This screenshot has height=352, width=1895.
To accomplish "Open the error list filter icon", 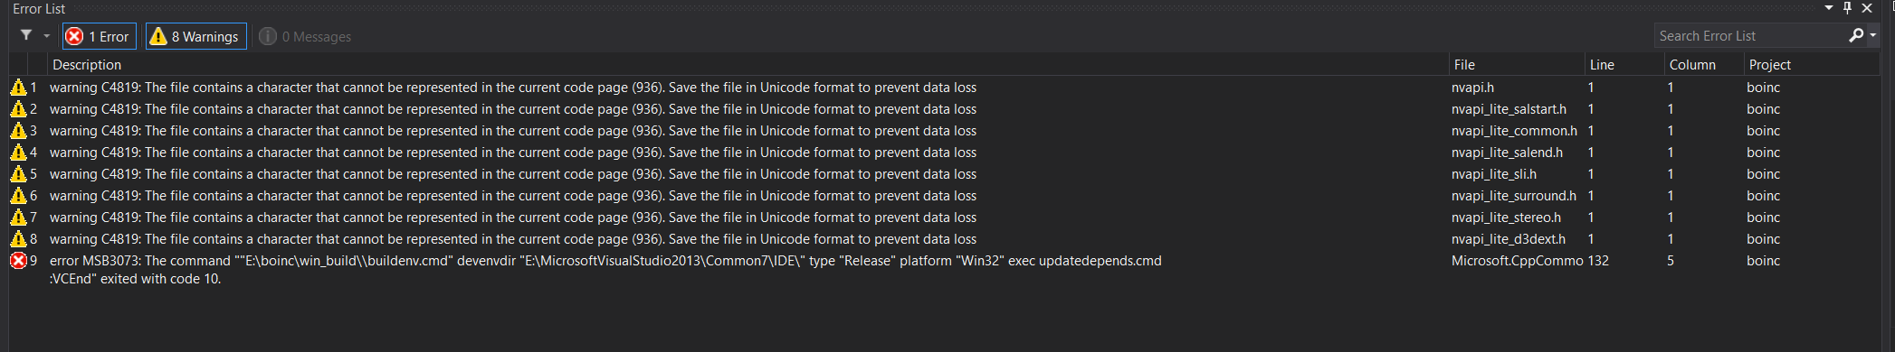I will point(26,35).
